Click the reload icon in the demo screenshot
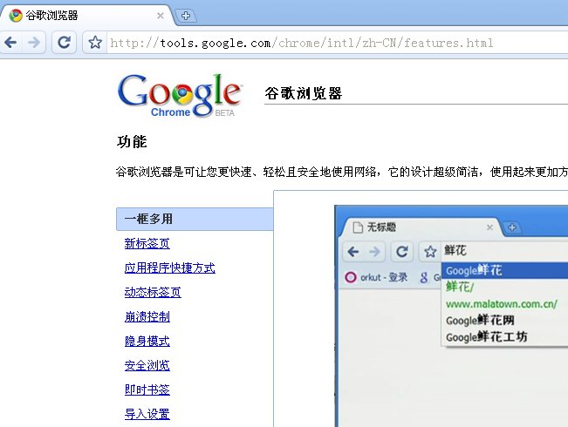 click(402, 251)
